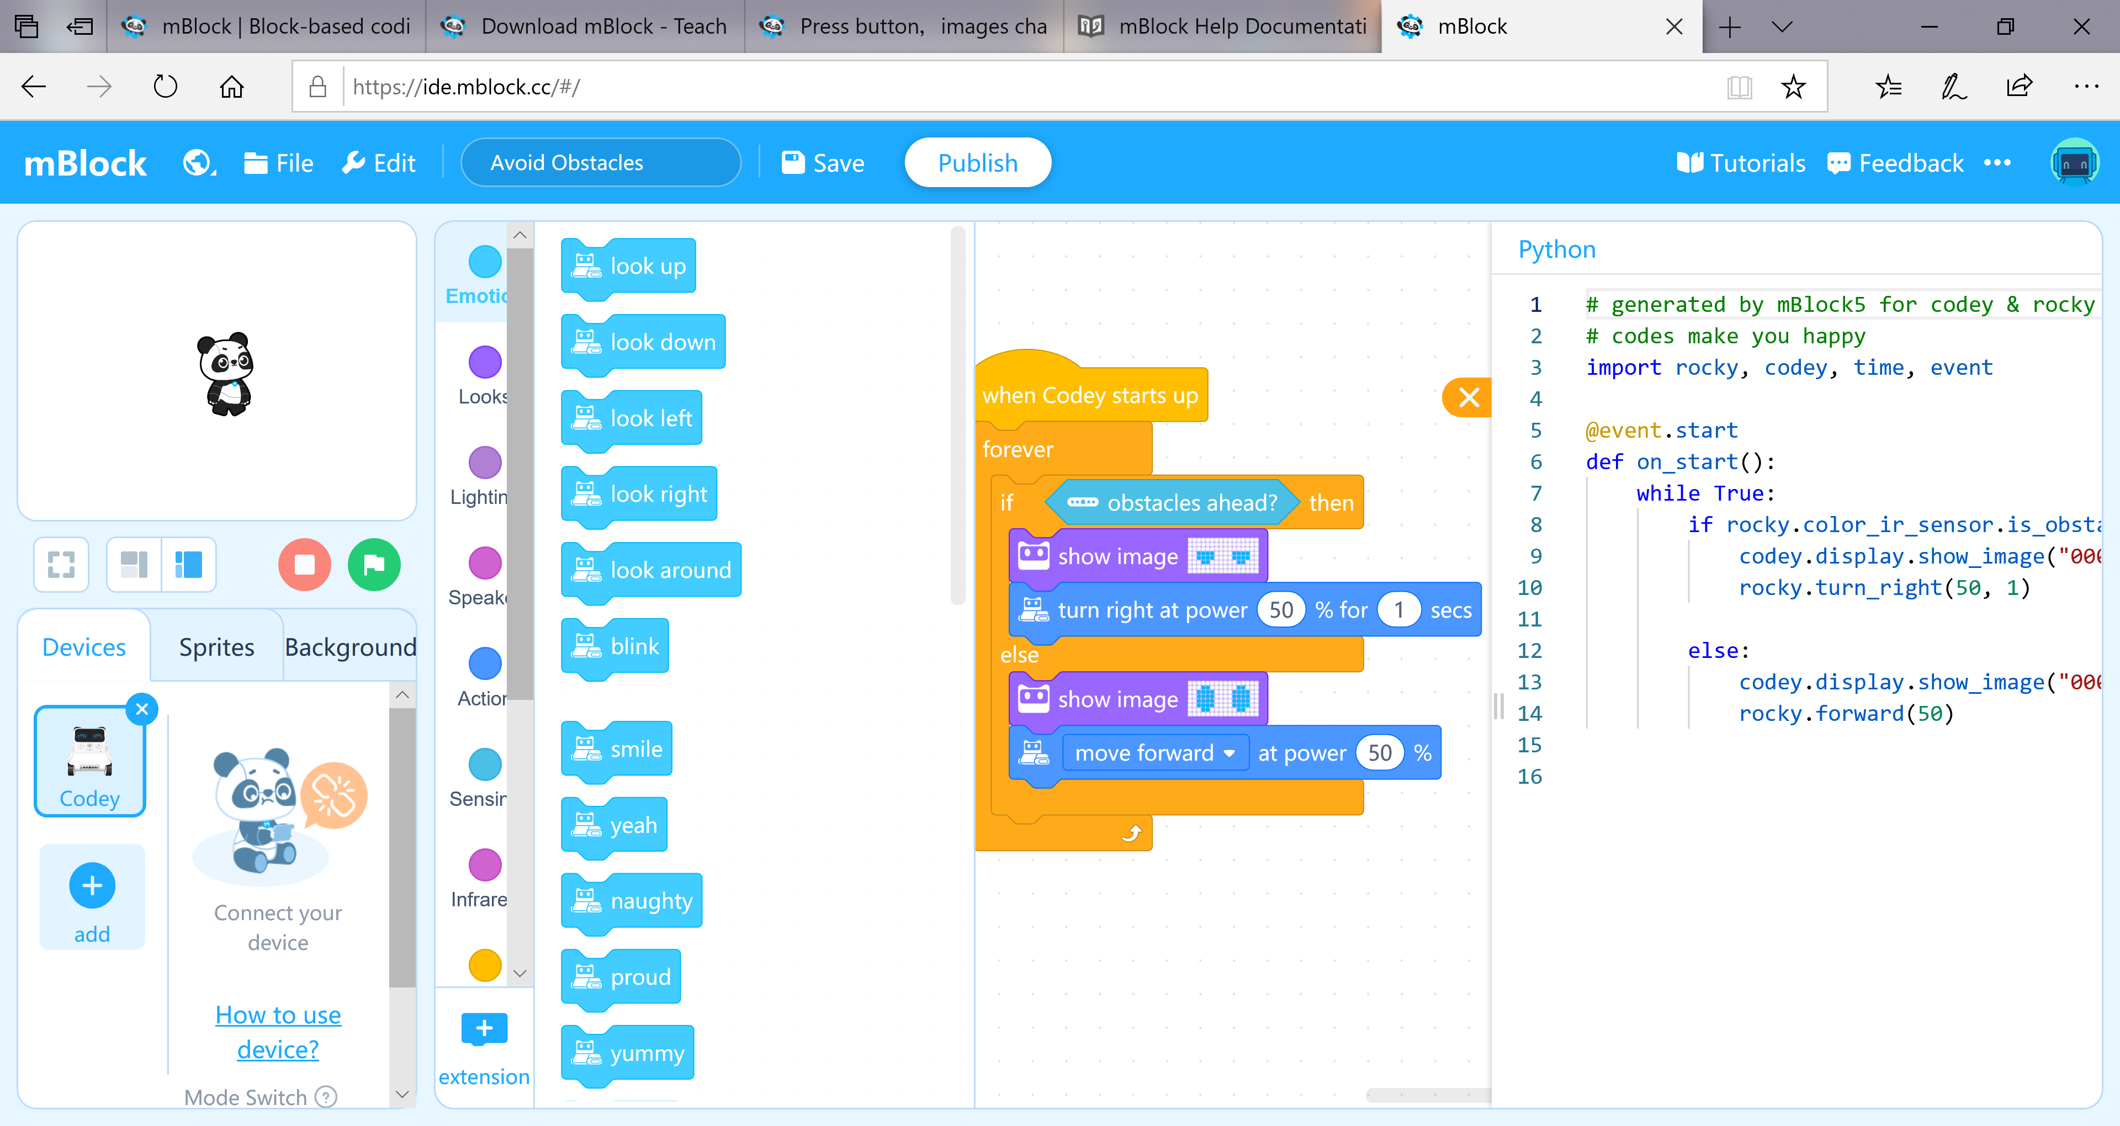
Task: Click the red stop button
Action: click(x=305, y=565)
